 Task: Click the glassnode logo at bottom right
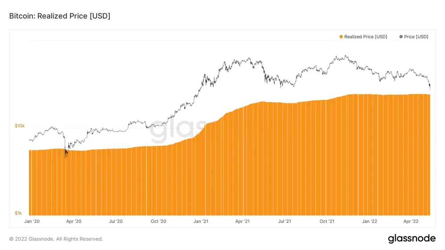[x=412, y=238]
